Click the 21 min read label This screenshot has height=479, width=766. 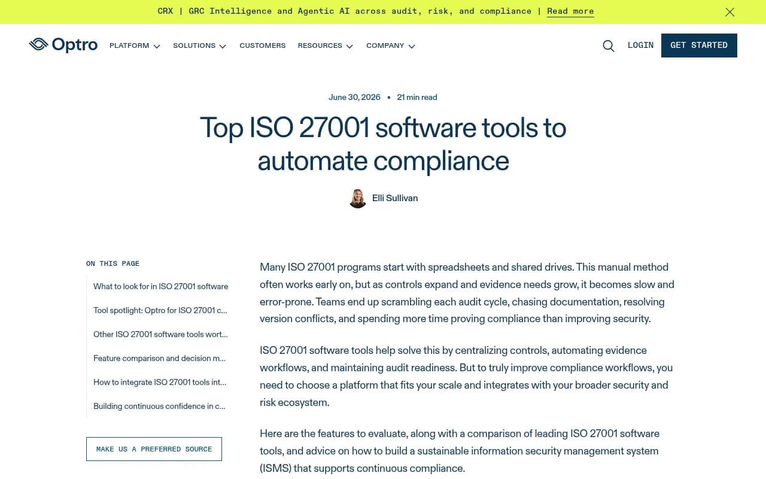click(417, 97)
